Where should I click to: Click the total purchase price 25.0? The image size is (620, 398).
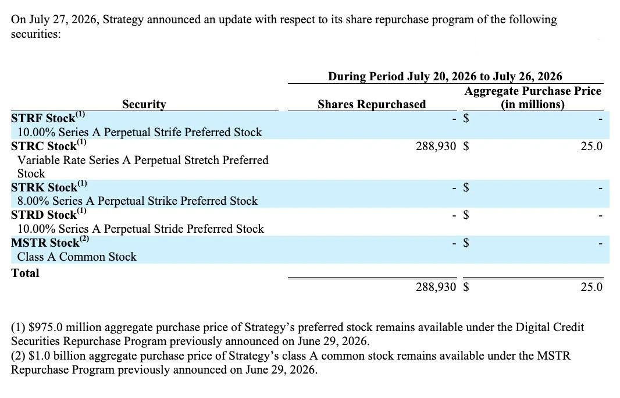pos(592,287)
